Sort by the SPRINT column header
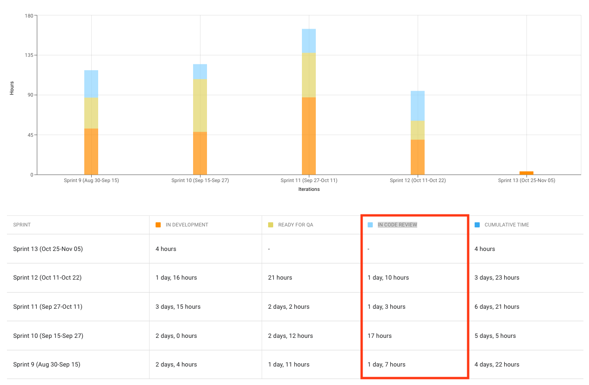589x385 pixels. pyautogui.click(x=21, y=225)
